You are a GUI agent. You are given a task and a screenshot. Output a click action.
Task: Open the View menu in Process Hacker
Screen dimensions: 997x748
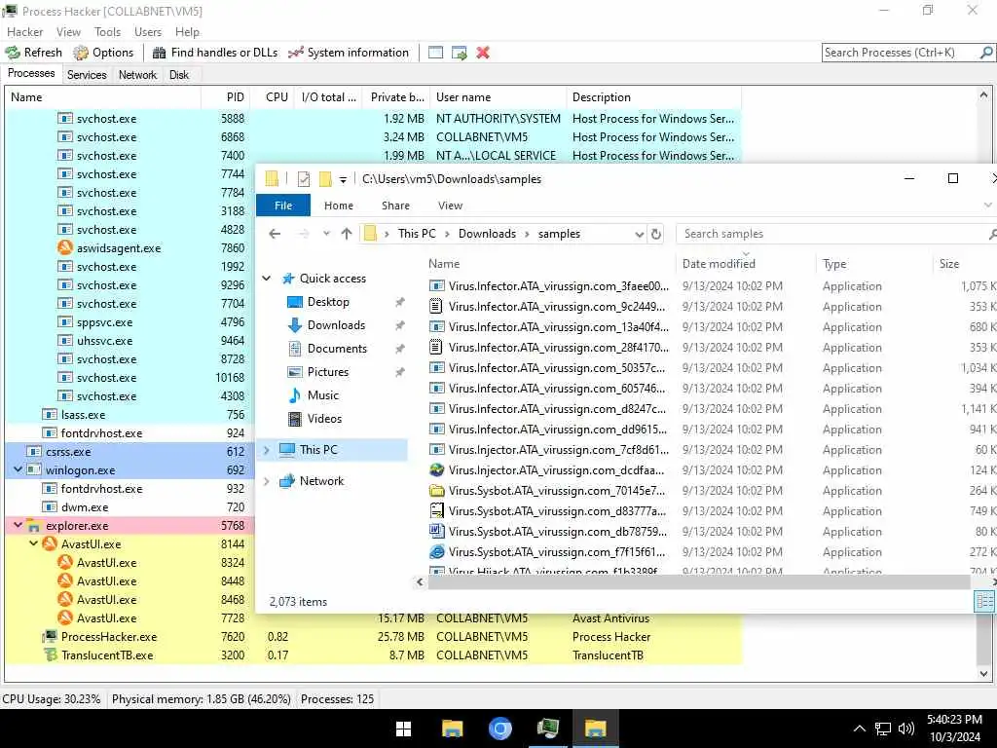[x=68, y=32]
